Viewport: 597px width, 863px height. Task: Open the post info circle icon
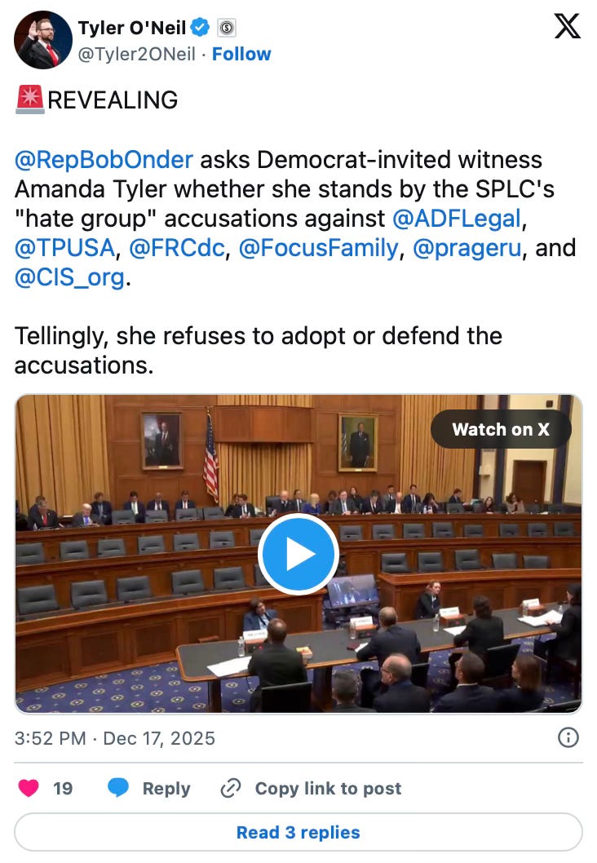(568, 737)
